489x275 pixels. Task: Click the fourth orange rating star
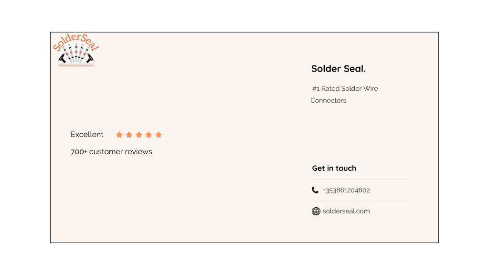coord(149,135)
